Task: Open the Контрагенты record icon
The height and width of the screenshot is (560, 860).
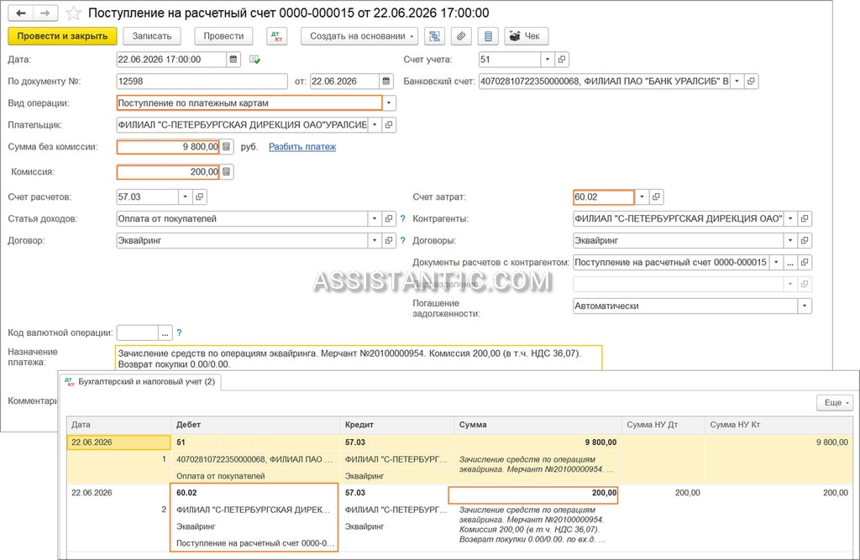Action: point(805,218)
